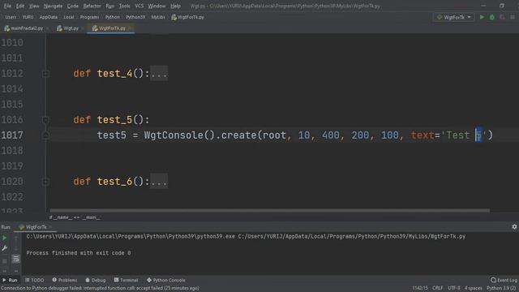Click Python breadcrumb in navigation bar

tap(113, 17)
